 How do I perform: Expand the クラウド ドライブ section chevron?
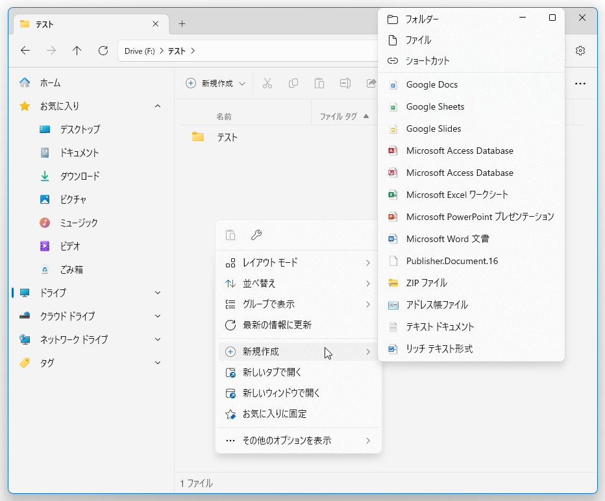(x=158, y=316)
